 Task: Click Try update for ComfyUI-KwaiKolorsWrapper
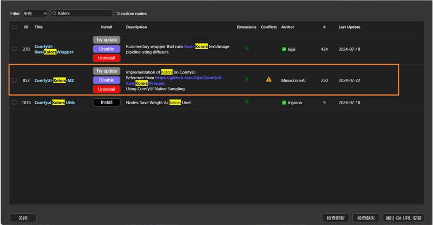coord(107,39)
